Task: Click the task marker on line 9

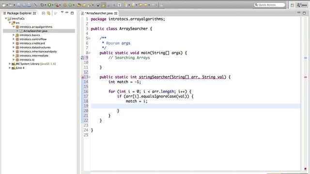Action: pyautogui.click(x=82, y=58)
